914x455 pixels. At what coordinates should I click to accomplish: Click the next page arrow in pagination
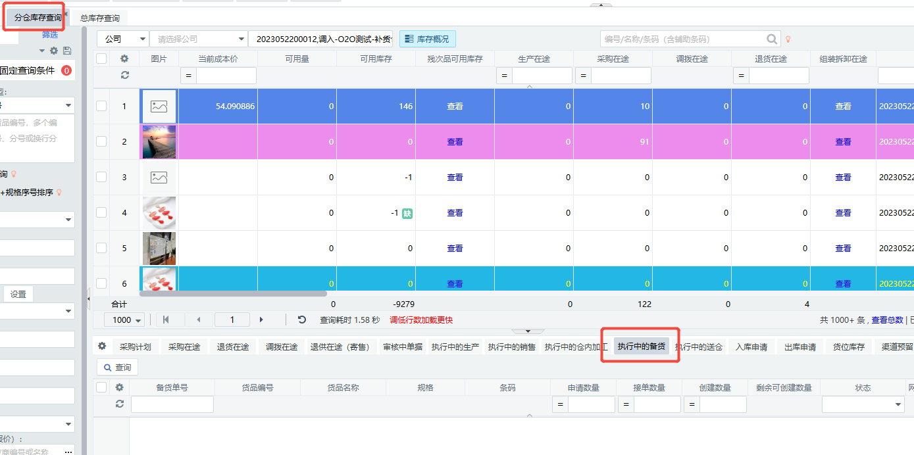(x=261, y=320)
